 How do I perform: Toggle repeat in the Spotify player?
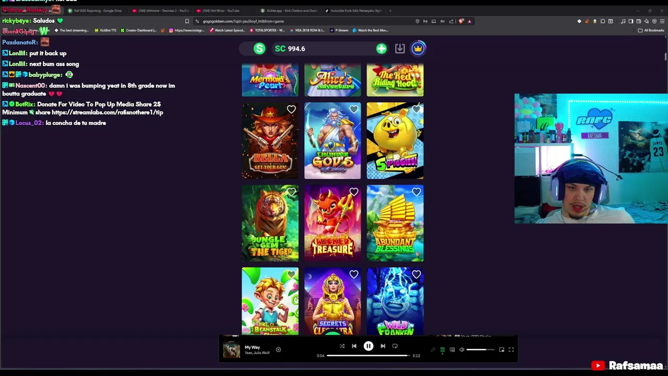pos(395,346)
